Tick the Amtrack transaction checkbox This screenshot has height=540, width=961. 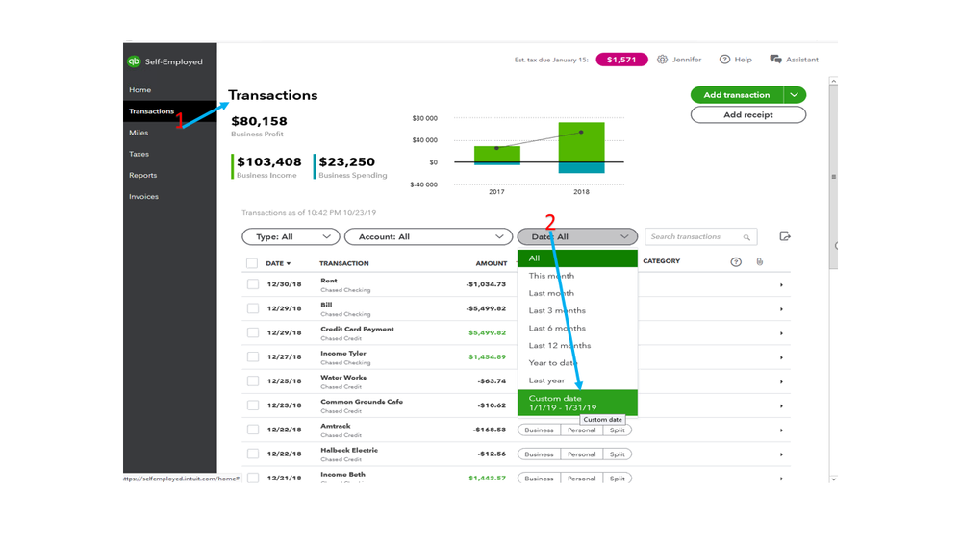coord(252,430)
